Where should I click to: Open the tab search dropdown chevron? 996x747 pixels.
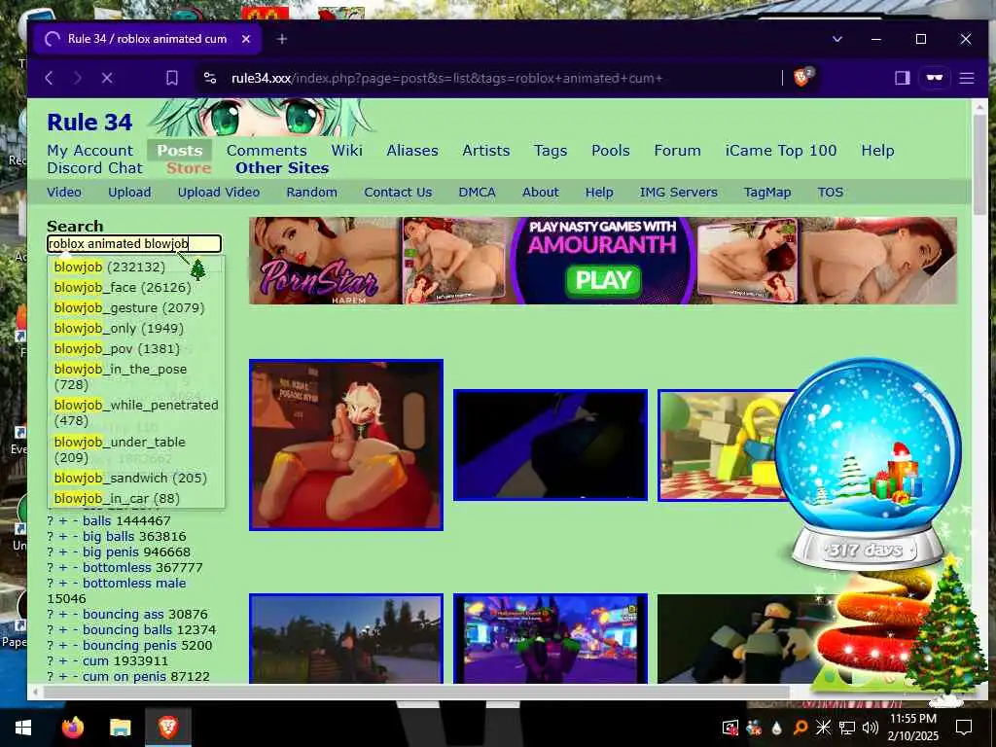(837, 39)
